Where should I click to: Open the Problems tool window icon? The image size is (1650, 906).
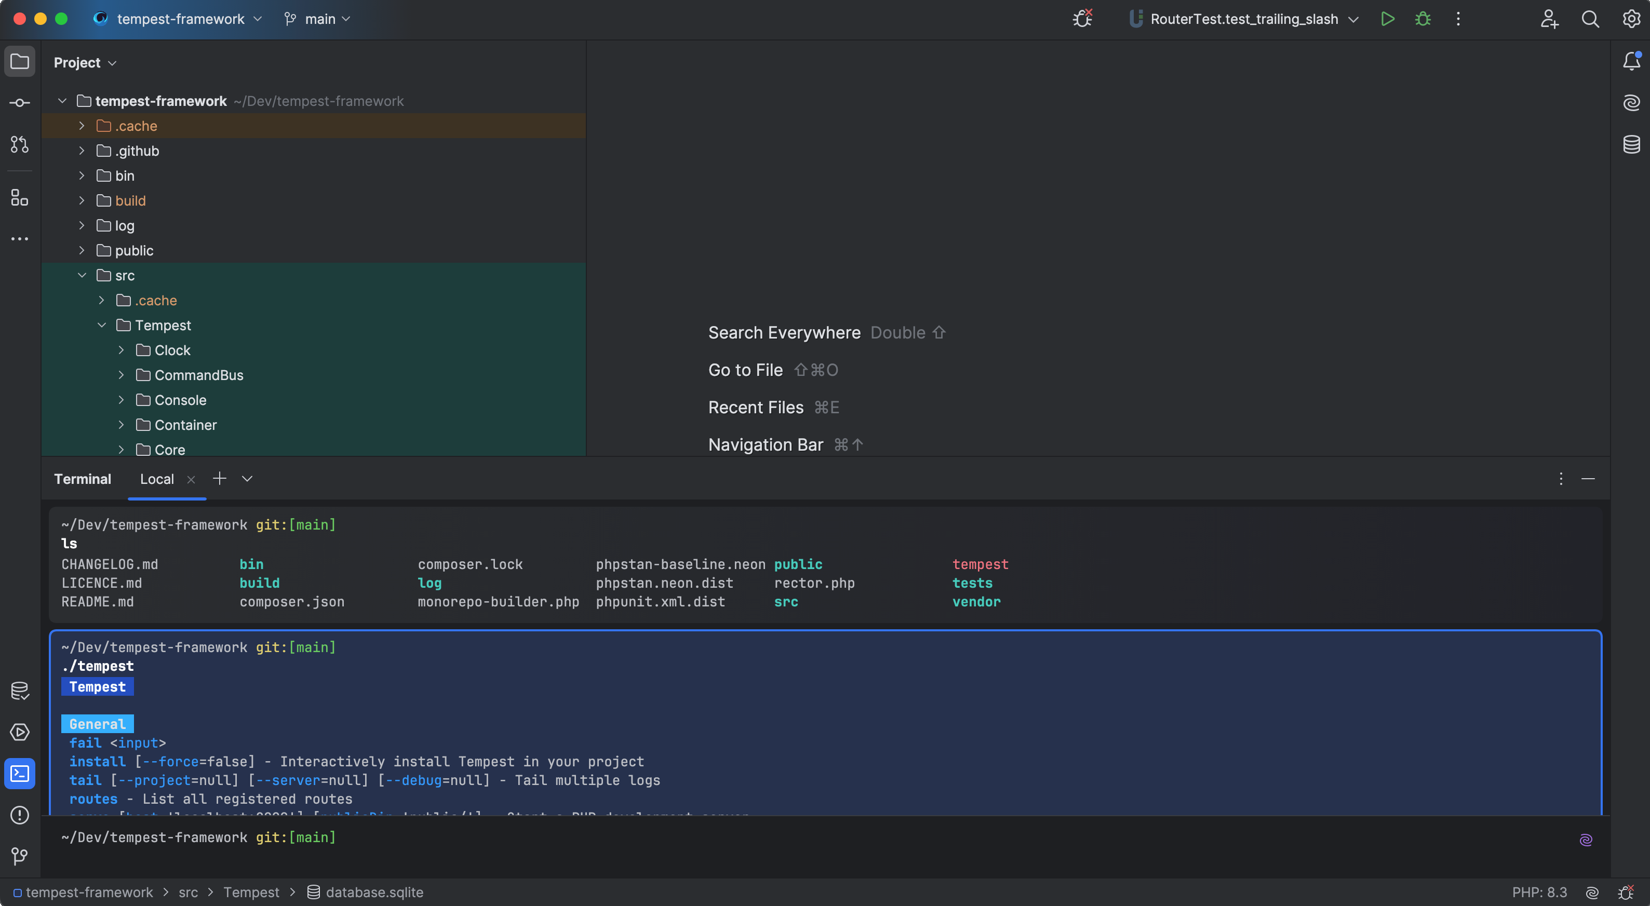tap(20, 815)
